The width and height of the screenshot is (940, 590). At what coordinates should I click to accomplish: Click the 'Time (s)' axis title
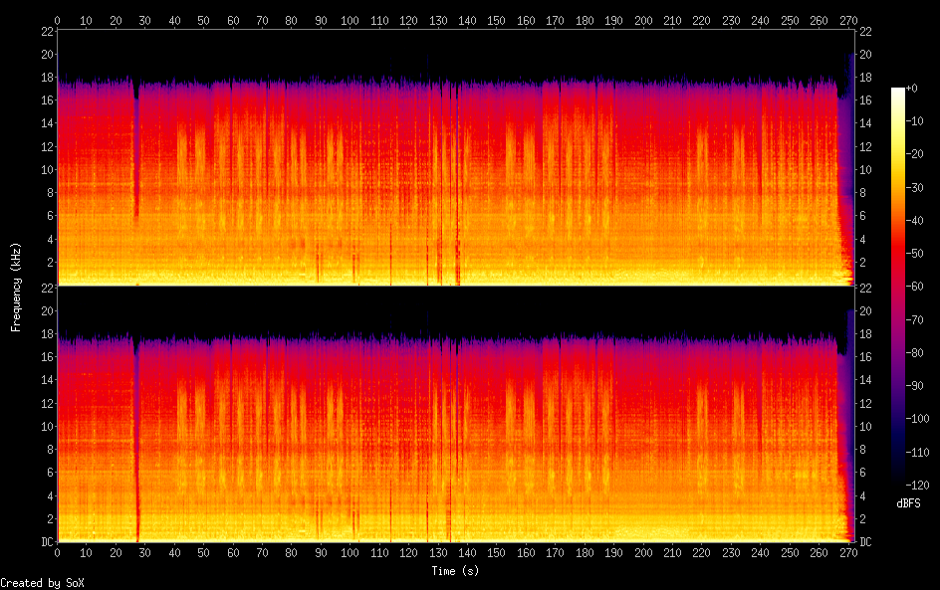[x=455, y=571]
